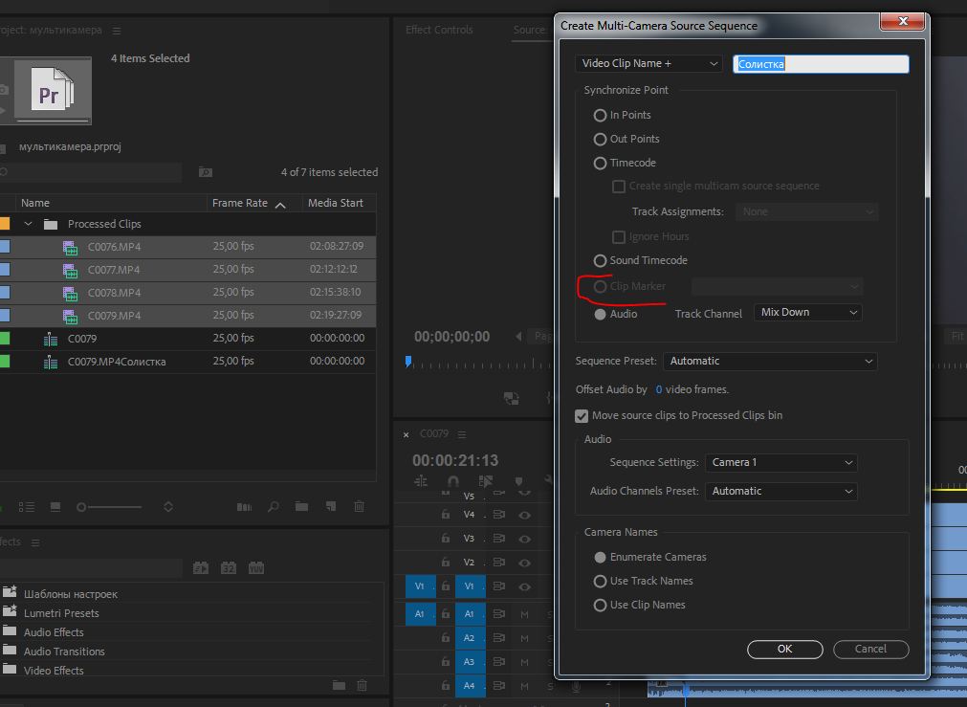Open Audio Transitions effects folder
Viewport: 967px width, 707px height.
(x=64, y=652)
